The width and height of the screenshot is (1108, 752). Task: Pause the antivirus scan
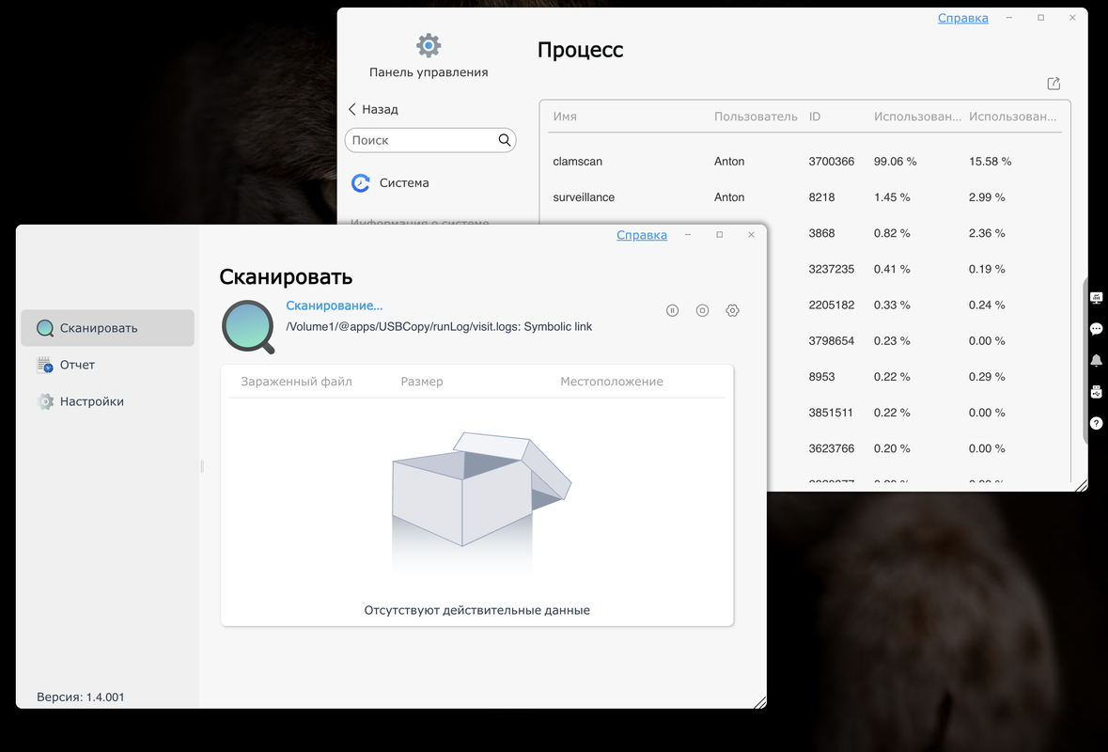[x=672, y=310]
